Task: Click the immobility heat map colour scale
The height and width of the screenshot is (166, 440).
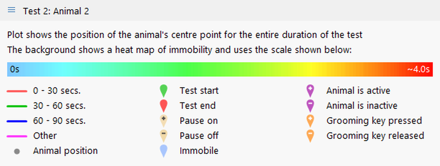Action: [x=220, y=69]
